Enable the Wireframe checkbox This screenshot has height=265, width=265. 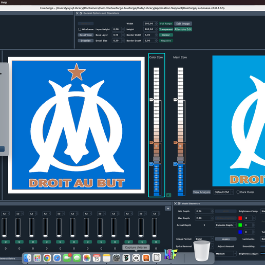pos(80,29)
